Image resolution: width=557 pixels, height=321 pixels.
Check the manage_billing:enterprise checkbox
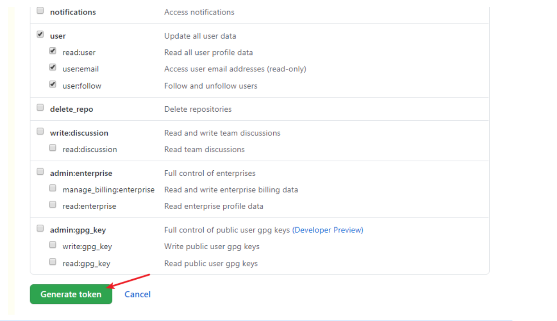pyautogui.click(x=53, y=188)
